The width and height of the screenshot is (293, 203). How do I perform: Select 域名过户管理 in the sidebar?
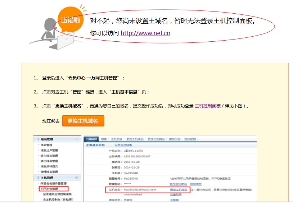coord(49,151)
